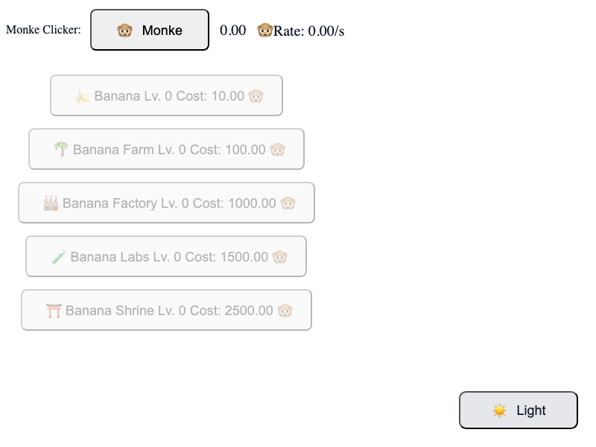Toggle the Light theme switch
Screen dimensions: 596x447
[519, 410]
